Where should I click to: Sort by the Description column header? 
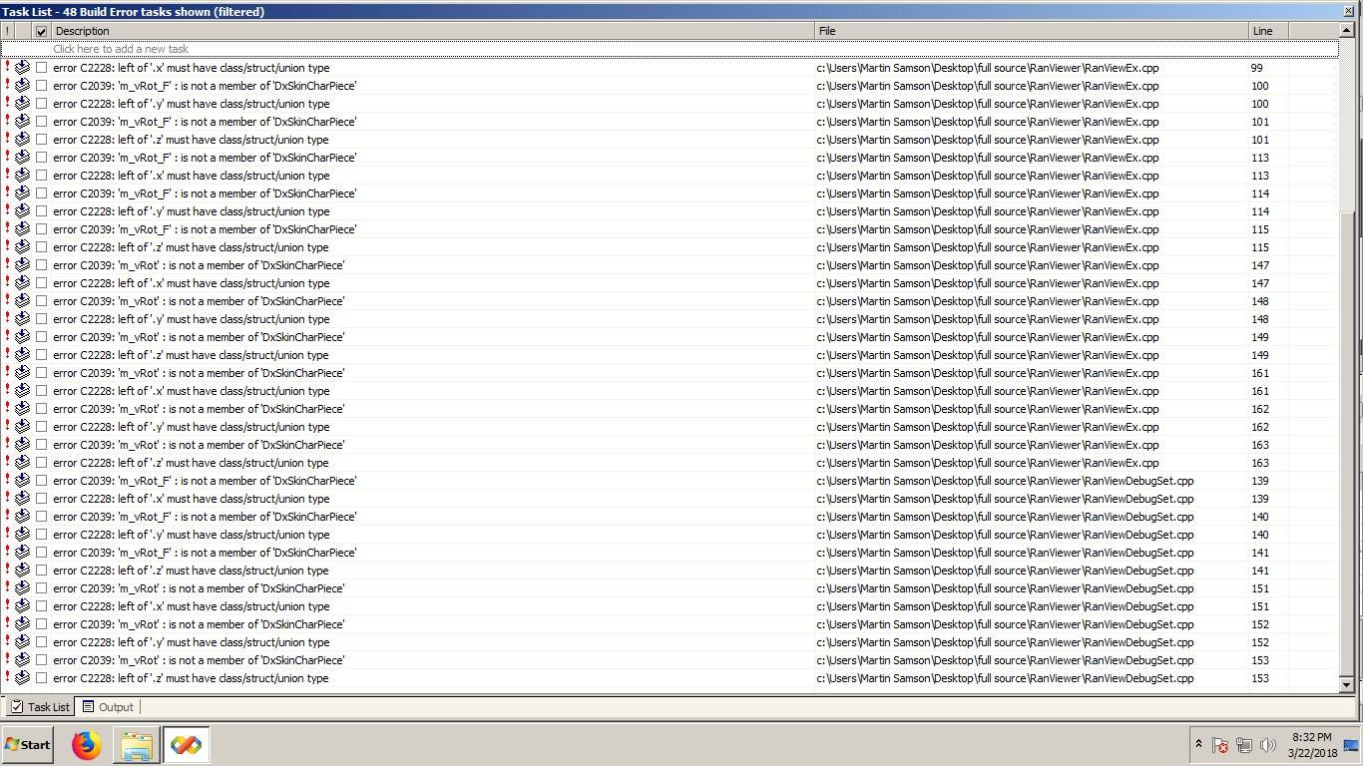pos(432,31)
